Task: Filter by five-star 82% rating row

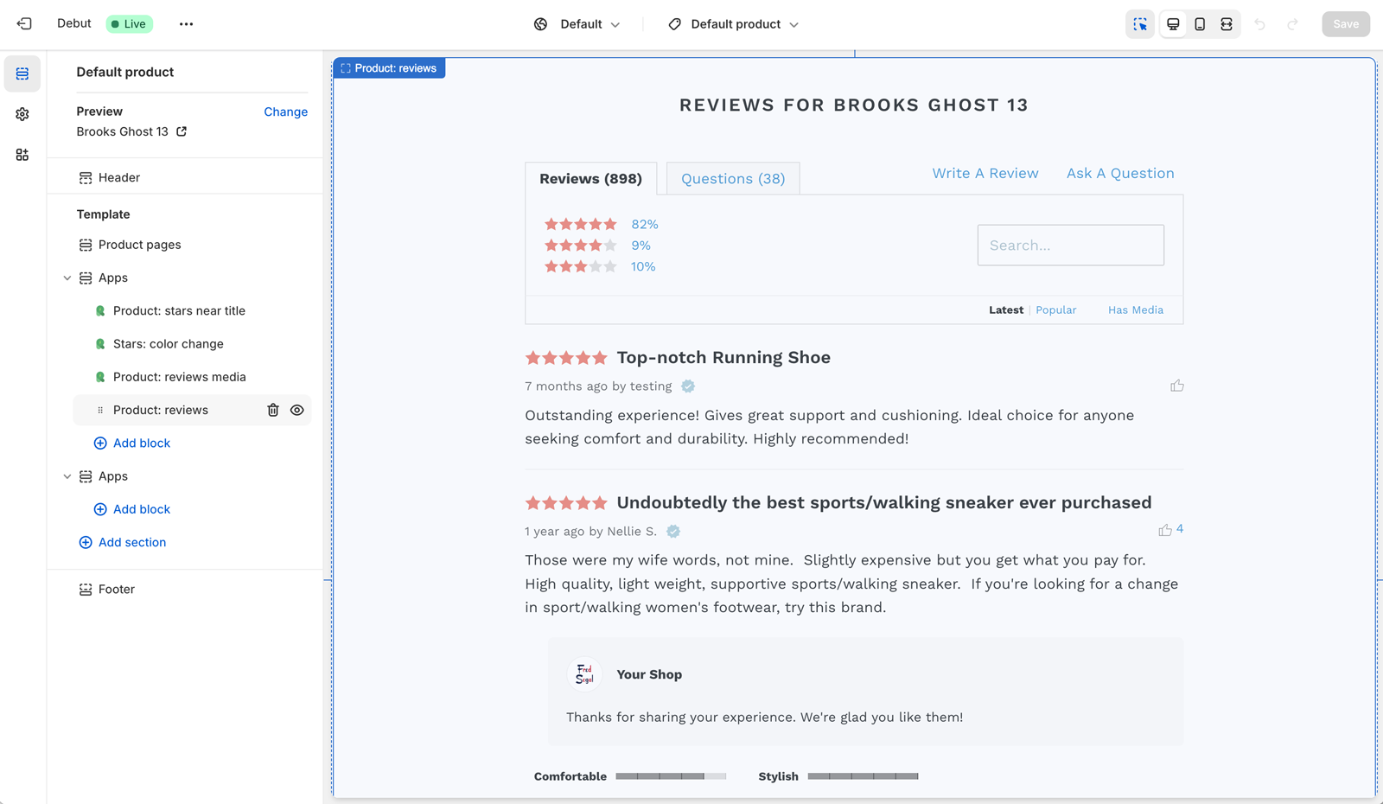Action: [602, 225]
